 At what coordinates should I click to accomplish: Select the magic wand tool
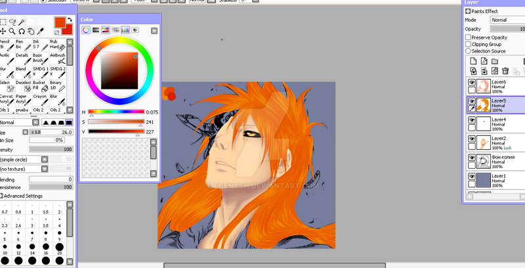22,22
